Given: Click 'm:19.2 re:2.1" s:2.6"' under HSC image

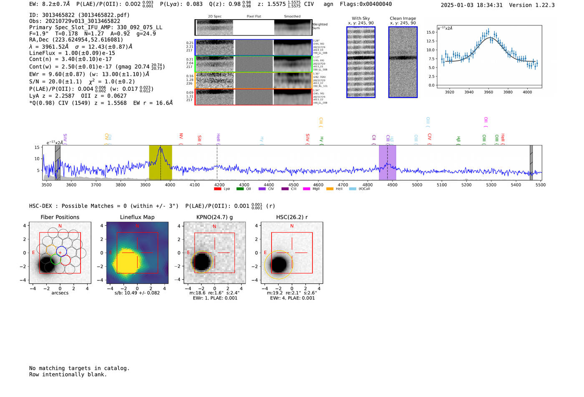Looking at the screenshot, I should [x=292, y=293].
